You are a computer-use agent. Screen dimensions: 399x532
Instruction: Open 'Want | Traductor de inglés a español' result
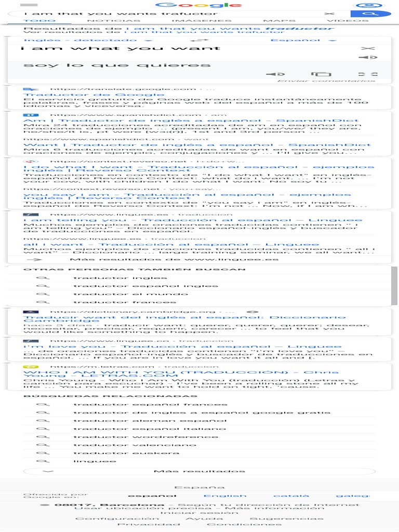197,145
